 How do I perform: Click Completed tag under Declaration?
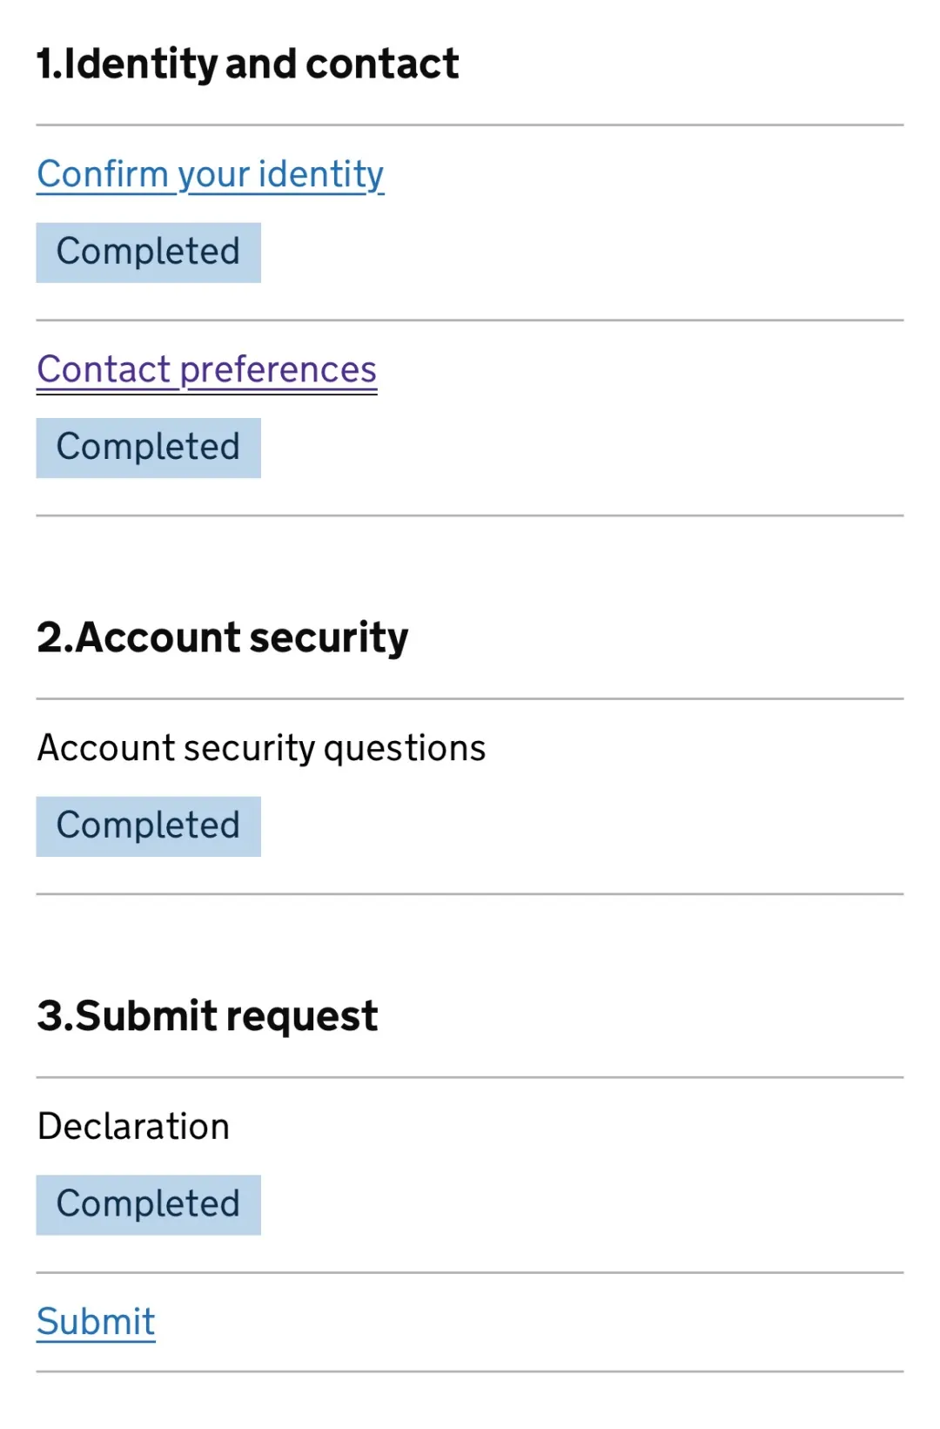pos(148,1204)
